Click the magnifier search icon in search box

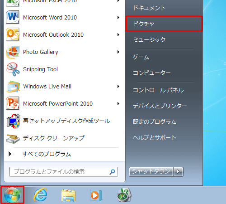pyautogui.click(x=113, y=172)
